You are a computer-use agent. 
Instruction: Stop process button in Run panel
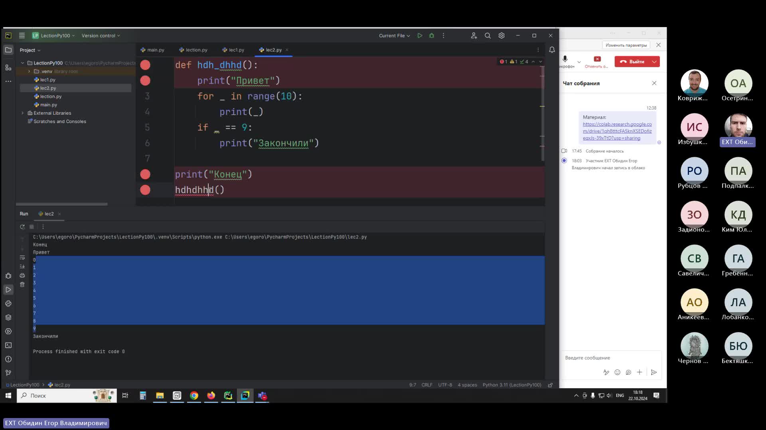click(x=32, y=227)
